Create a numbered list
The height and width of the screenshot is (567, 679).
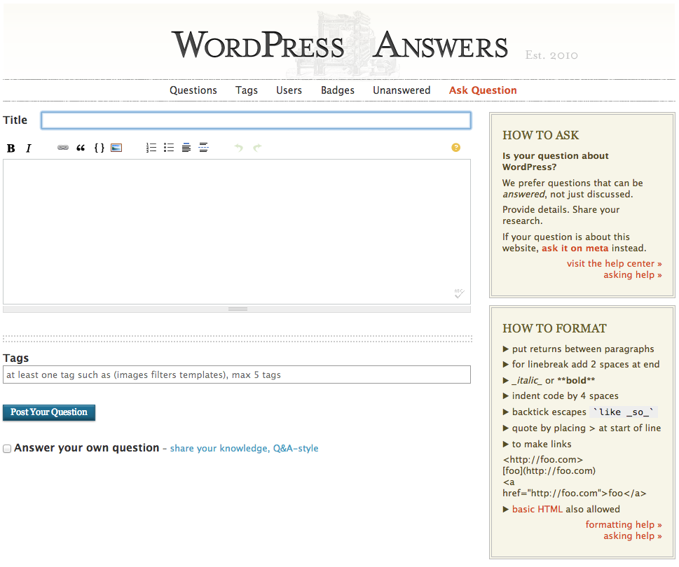click(x=151, y=148)
